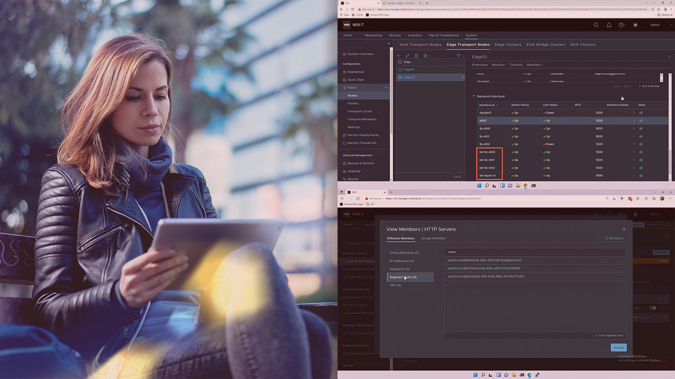Open the notifications bell in NSX-T header
675x379 pixels.
click(x=609, y=25)
